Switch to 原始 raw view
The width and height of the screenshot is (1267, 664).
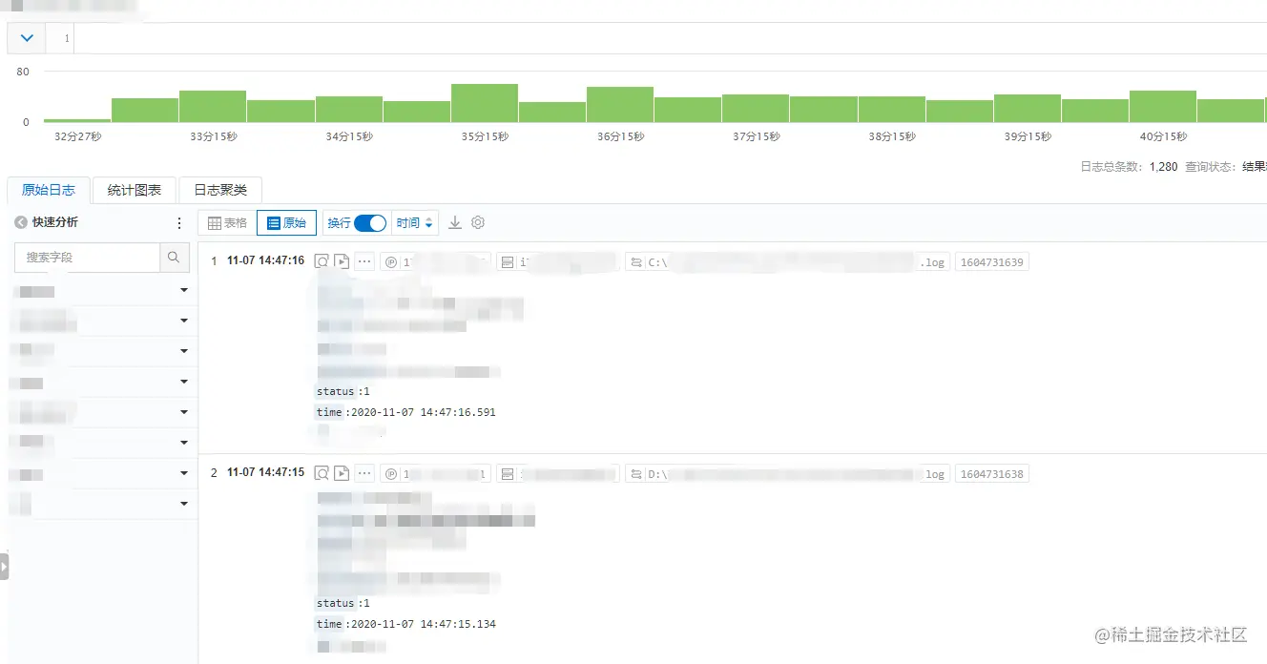point(287,222)
